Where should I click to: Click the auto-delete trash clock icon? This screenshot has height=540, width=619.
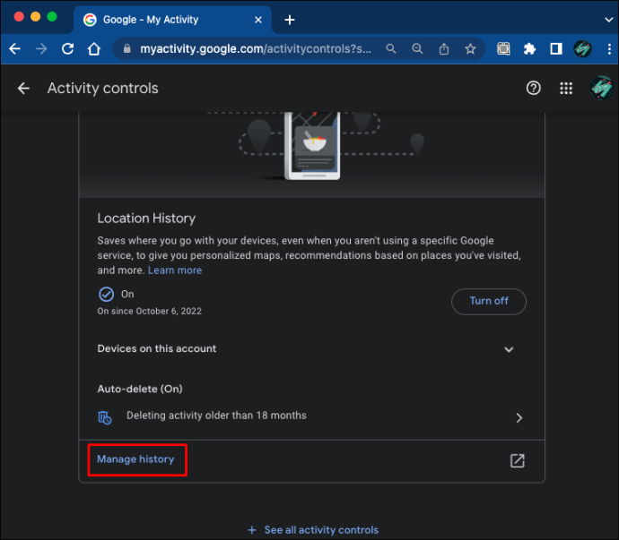tap(105, 417)
